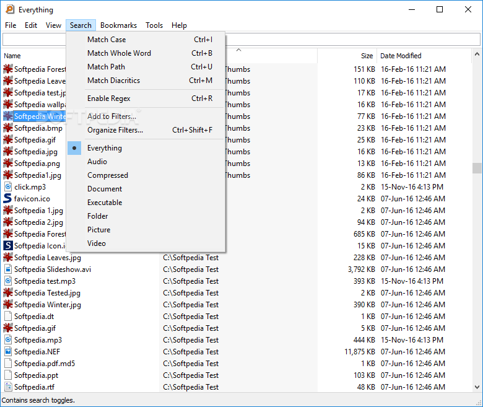Sort results by Size column header
This screenshot has height=407, width=483.
[x=347, y=56]
